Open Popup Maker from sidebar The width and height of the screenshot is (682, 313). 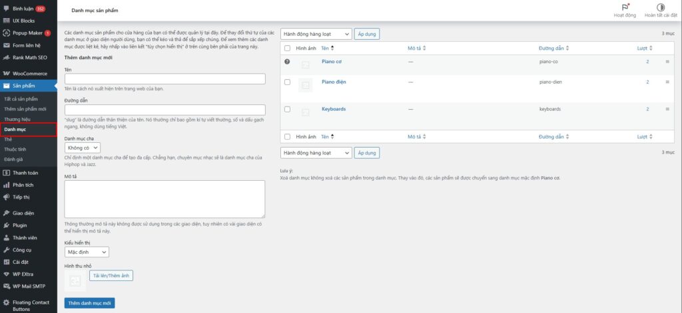click(x=27, y=33)
